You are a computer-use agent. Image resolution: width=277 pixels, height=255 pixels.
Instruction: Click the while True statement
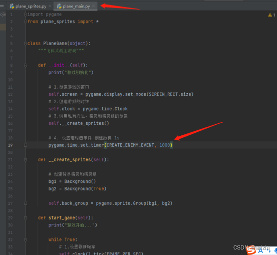[x=63, y=240]
